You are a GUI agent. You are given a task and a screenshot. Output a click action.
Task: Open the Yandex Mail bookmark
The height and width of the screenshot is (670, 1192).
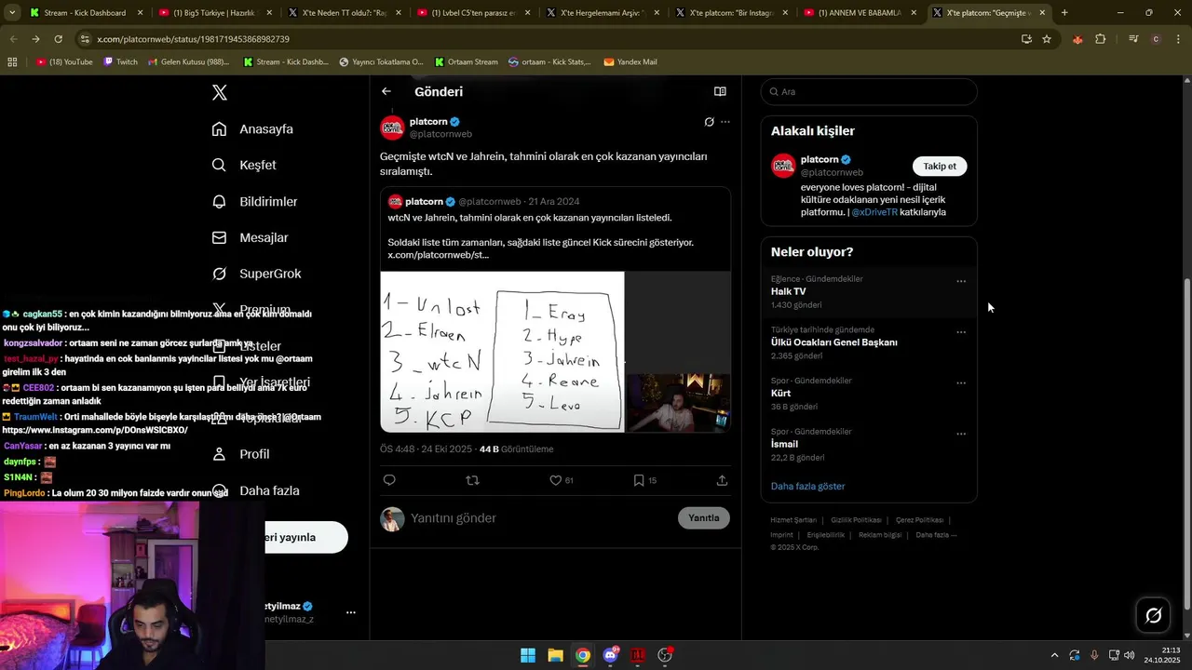(x=630, y=61)
